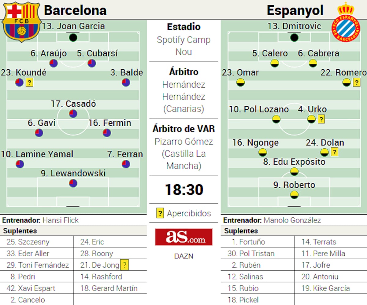This screenshot has width=367, height=305.
Task: Click the FC Barcelona crest logo
Action: (x=21, y=21)
